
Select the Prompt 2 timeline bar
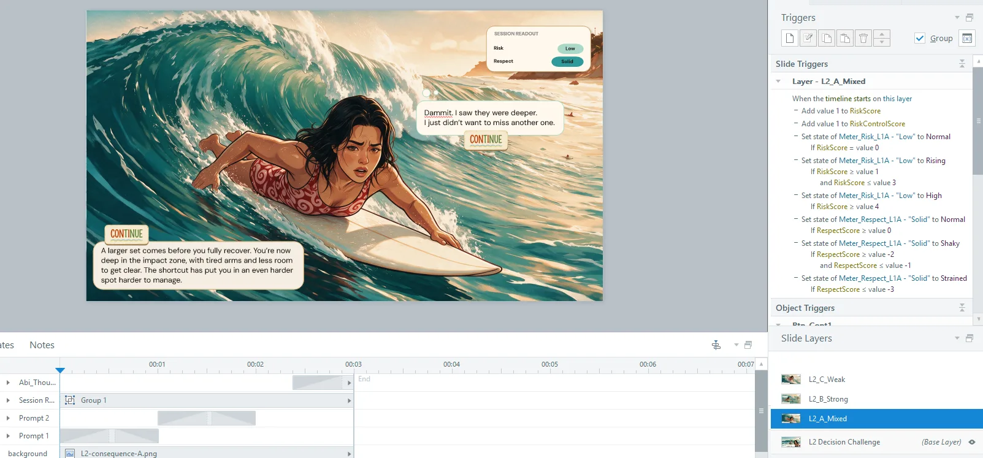(207, 418)
